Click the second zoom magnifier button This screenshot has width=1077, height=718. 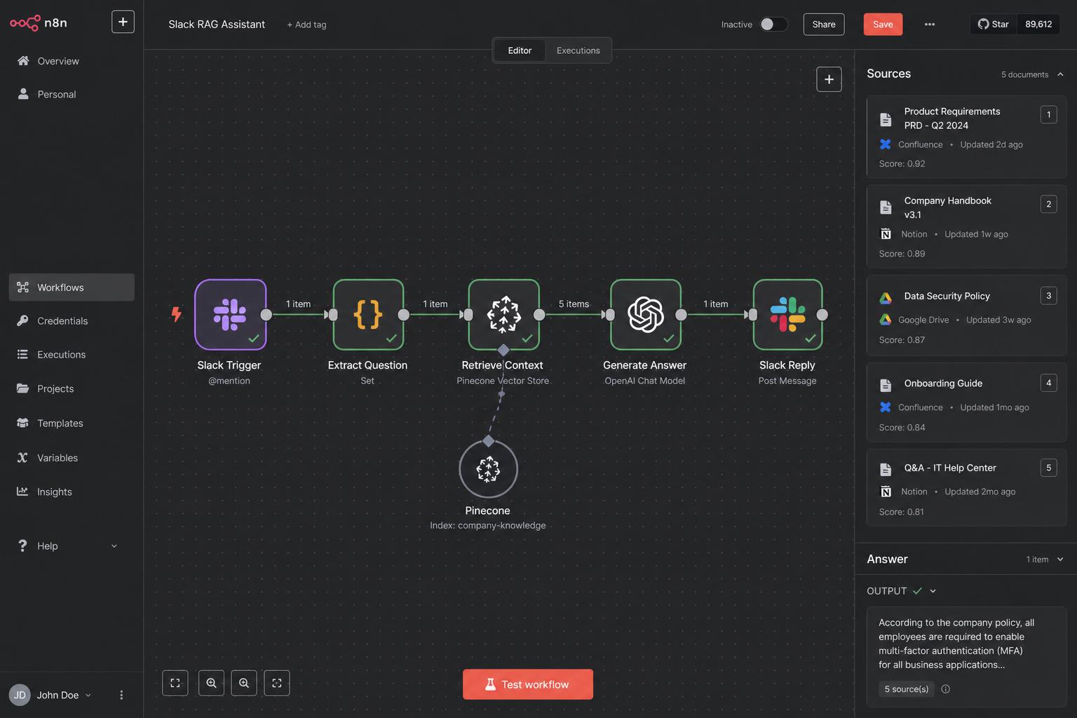click(244, 683)
